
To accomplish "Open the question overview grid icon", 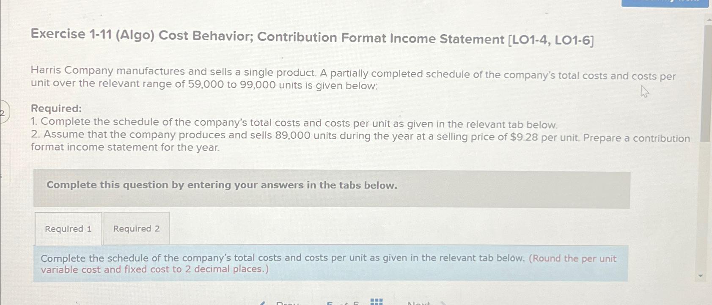I will coord(377,302).
